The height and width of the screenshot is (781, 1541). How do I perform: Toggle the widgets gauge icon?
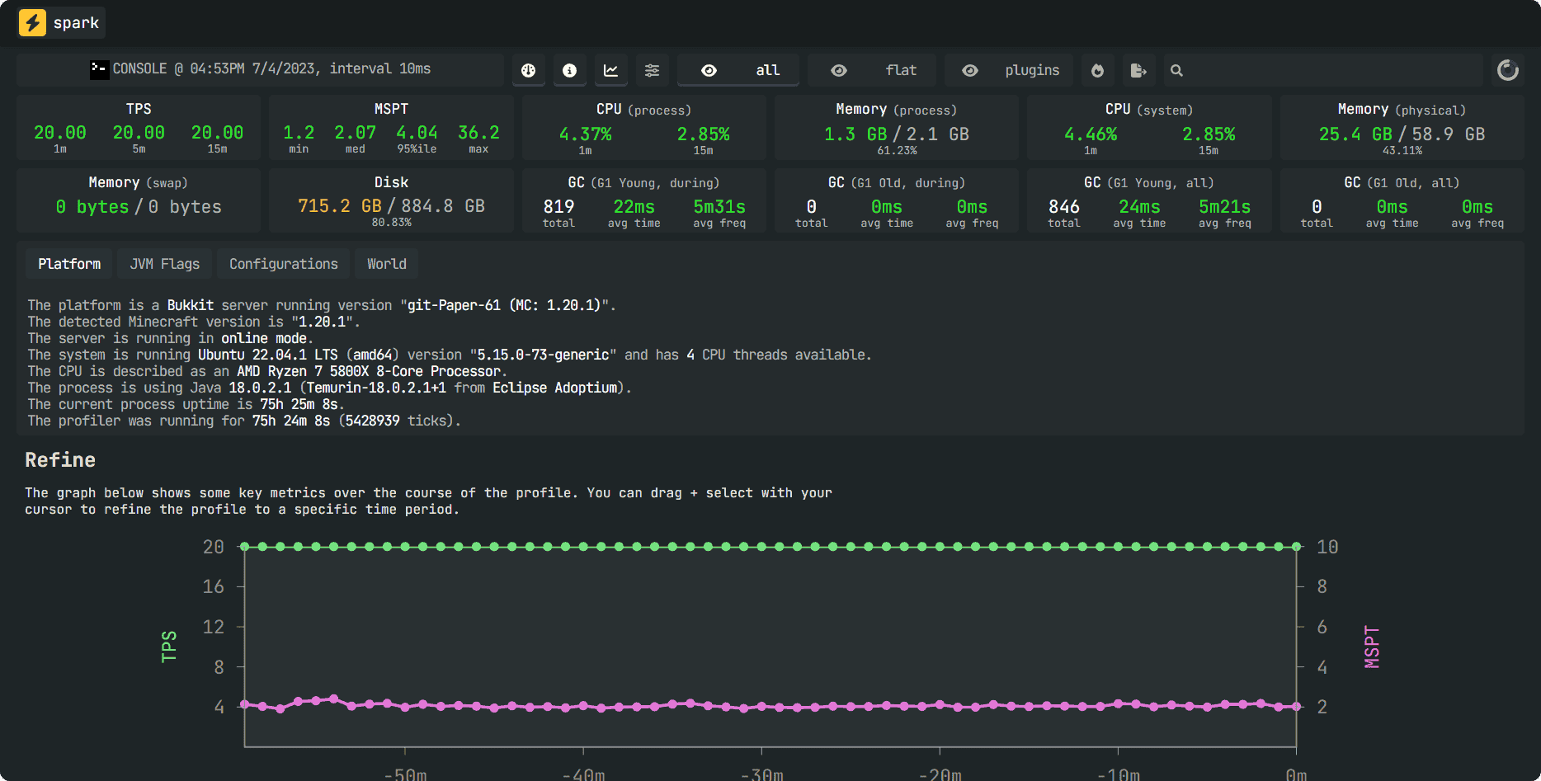[528, 71]
